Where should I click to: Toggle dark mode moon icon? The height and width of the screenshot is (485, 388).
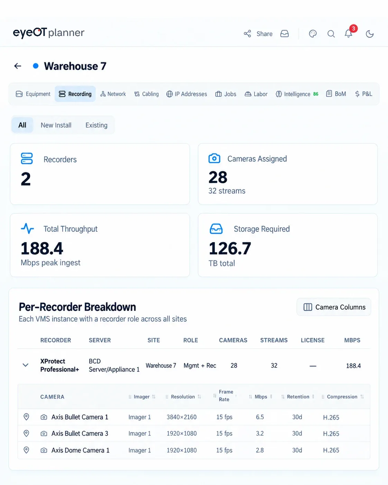(370, 34)
